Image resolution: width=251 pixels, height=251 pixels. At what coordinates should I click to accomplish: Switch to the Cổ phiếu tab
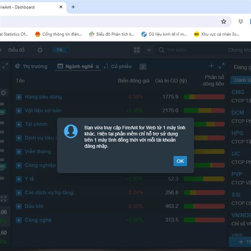point(118,66)
